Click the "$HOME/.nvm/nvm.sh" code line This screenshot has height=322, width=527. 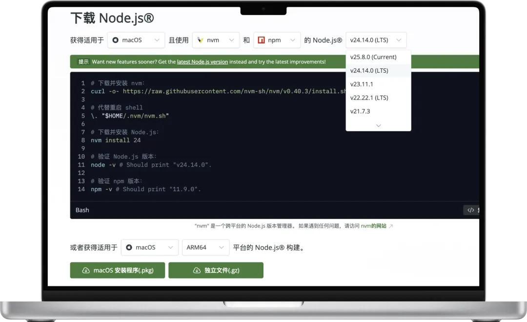pyautogui.click(x=130, y=116)
